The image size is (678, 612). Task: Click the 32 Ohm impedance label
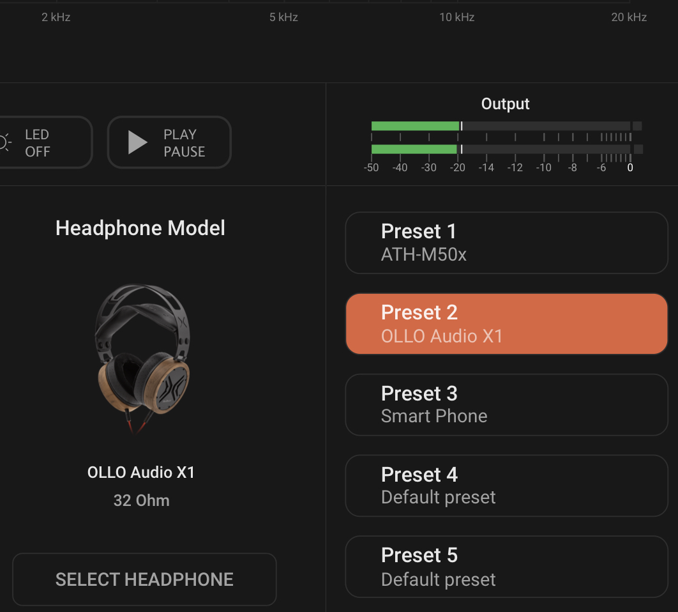142,500
